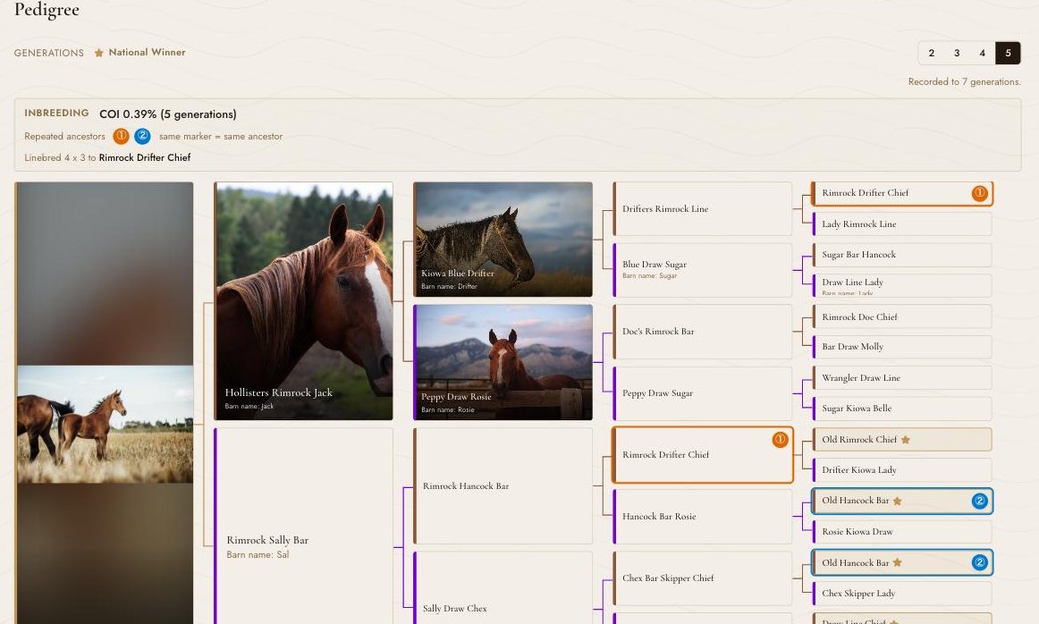Viewport: 1039px width, 624px height.
Task: Select 2 generations view
Action: pyautogui.click(x=931, y=53)
